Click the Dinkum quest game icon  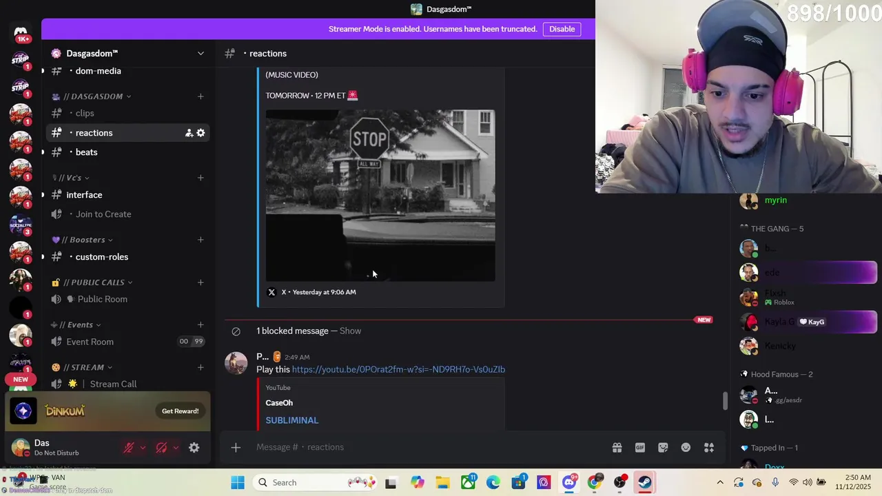[x=23, y=411]
